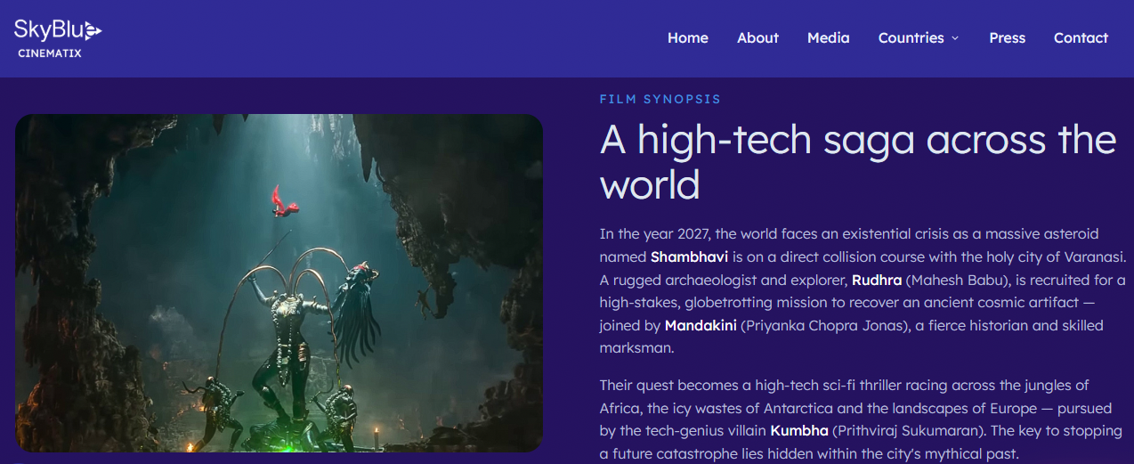This screenshot has width=1134, height=464.
Task: Click the FILM SYNOPSIS label
Action: tap(660, 100)
